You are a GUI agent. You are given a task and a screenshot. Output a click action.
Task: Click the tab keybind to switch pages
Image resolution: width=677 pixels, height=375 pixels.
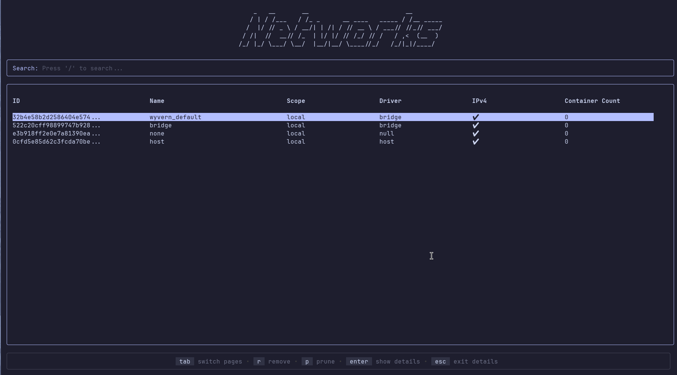(185, 361)
